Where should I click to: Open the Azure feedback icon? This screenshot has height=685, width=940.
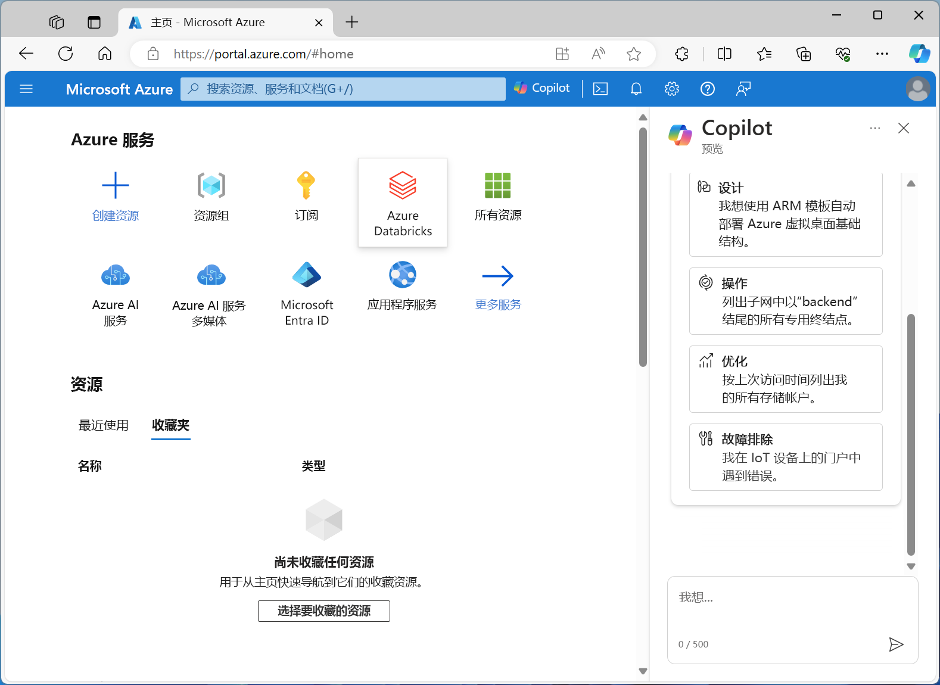coord(743,89)
